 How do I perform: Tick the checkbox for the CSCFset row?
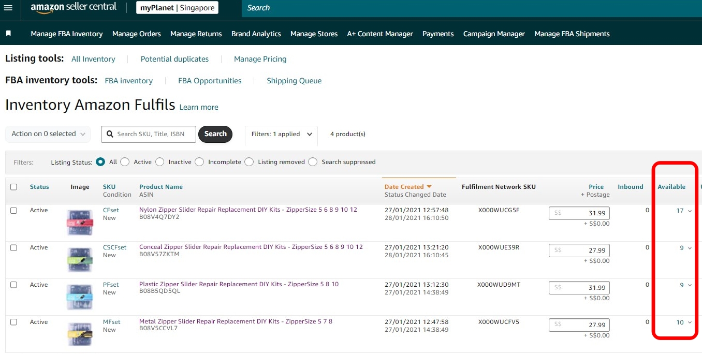tap(14, 248)
